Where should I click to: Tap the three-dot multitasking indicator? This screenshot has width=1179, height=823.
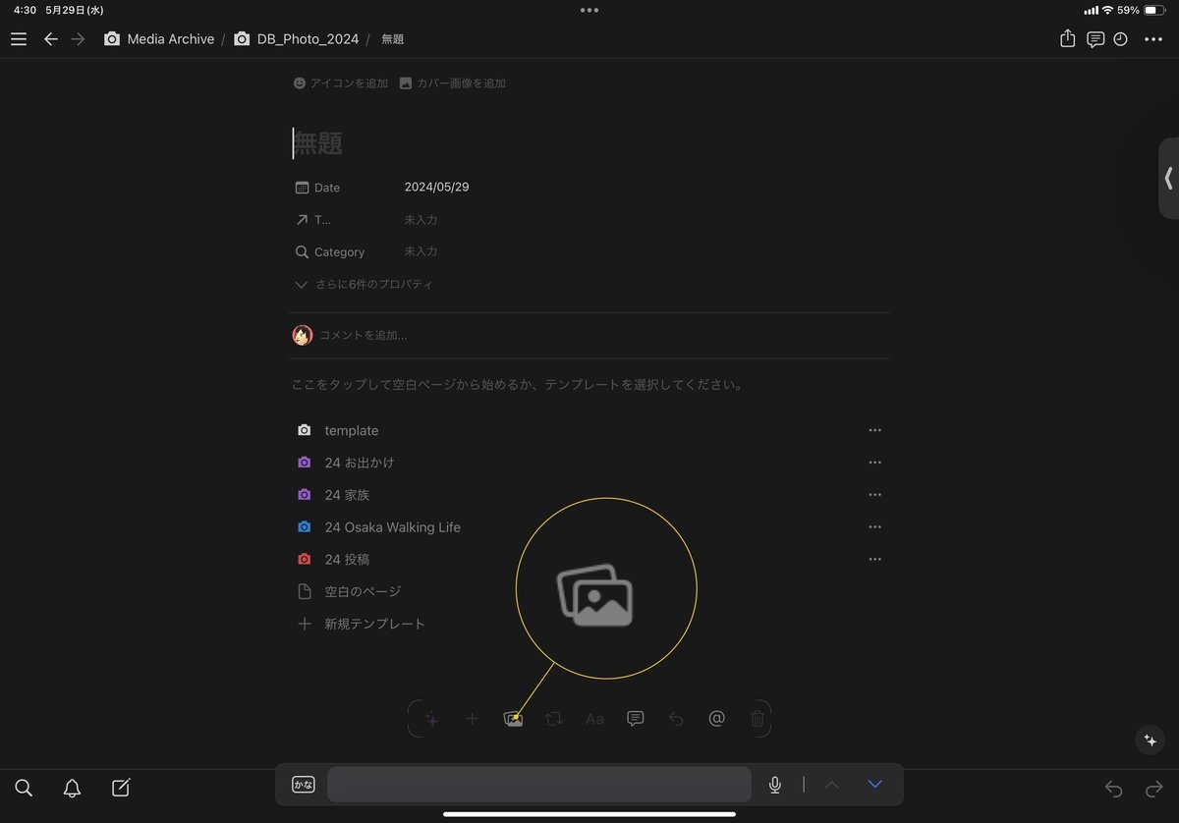pyautogui.click(x=589, y=10)
